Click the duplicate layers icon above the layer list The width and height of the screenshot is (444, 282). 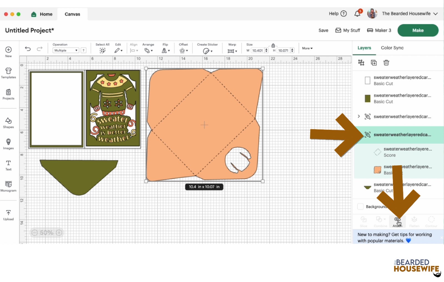click(x=374, y=63)
